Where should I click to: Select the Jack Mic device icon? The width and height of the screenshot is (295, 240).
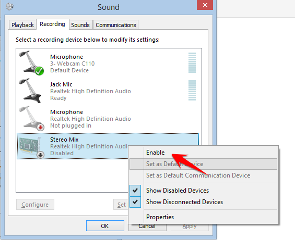[30, 91]
